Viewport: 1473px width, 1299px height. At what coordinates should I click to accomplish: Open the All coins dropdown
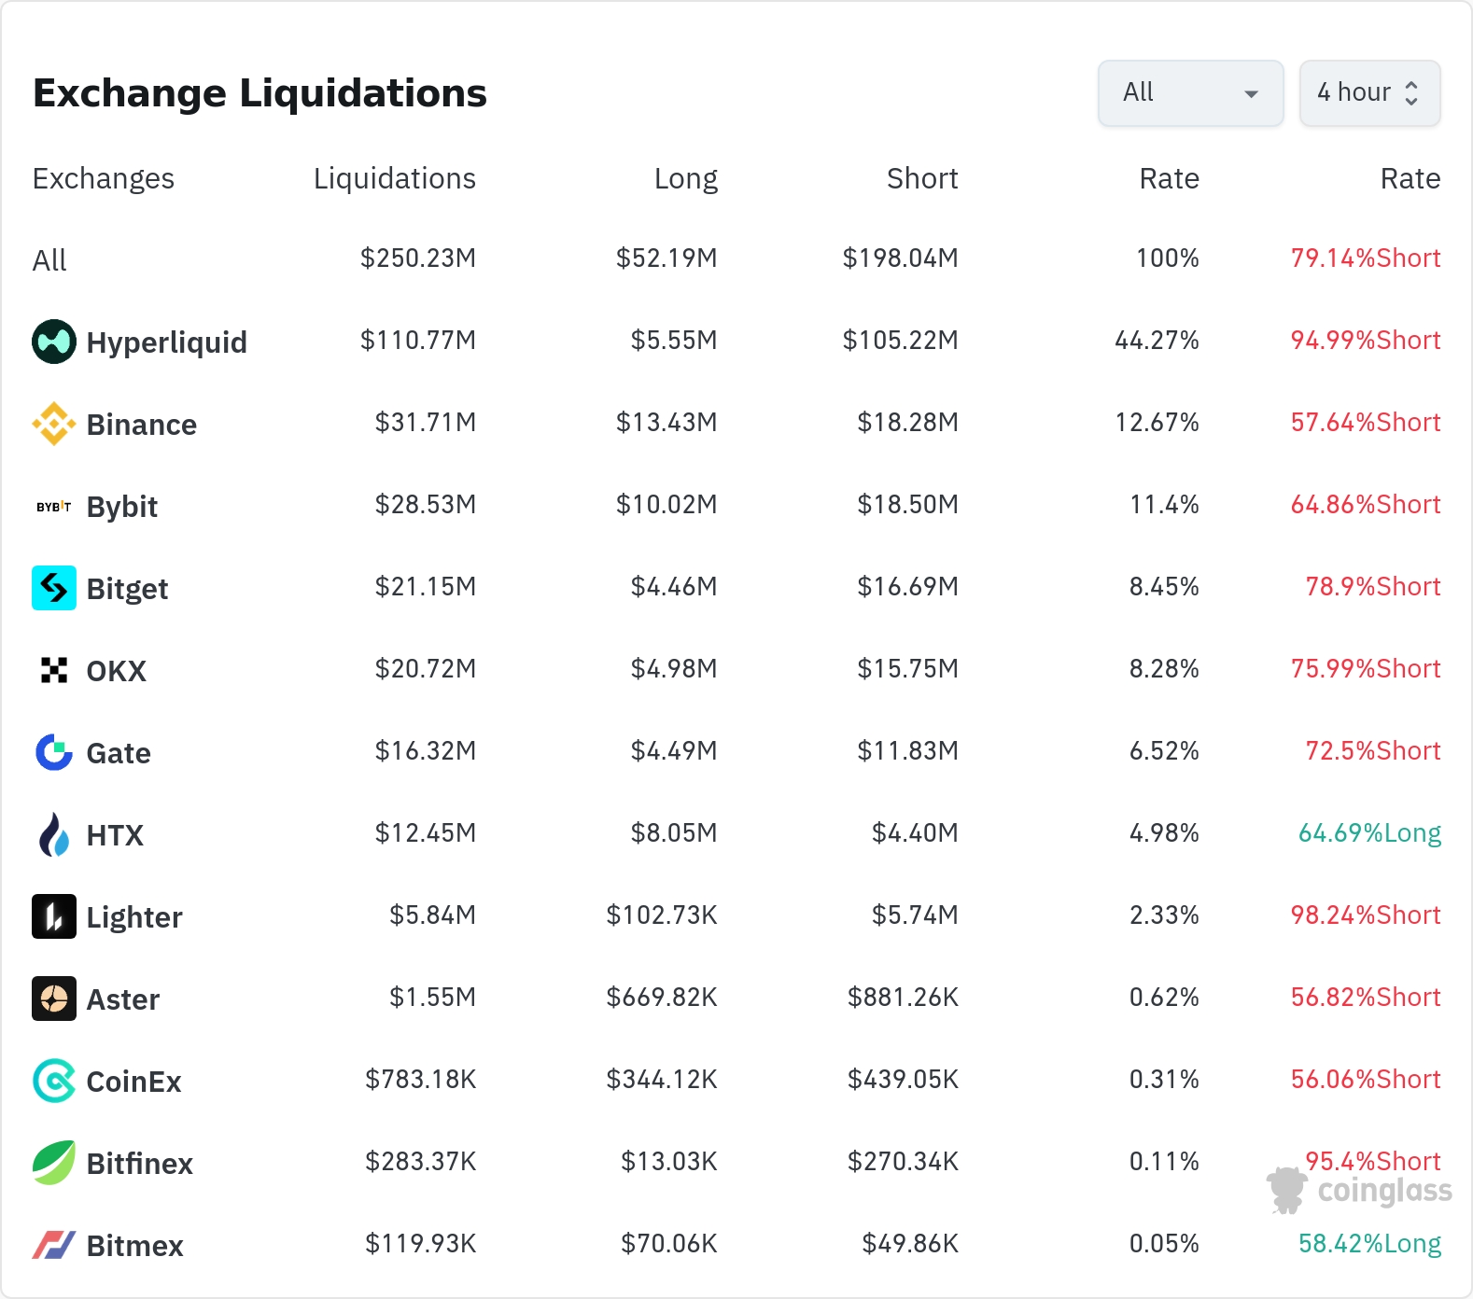click(x=1190, y=93)
